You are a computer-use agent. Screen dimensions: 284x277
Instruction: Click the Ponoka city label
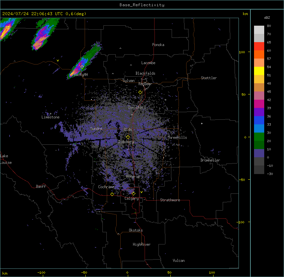coord(158,45)
